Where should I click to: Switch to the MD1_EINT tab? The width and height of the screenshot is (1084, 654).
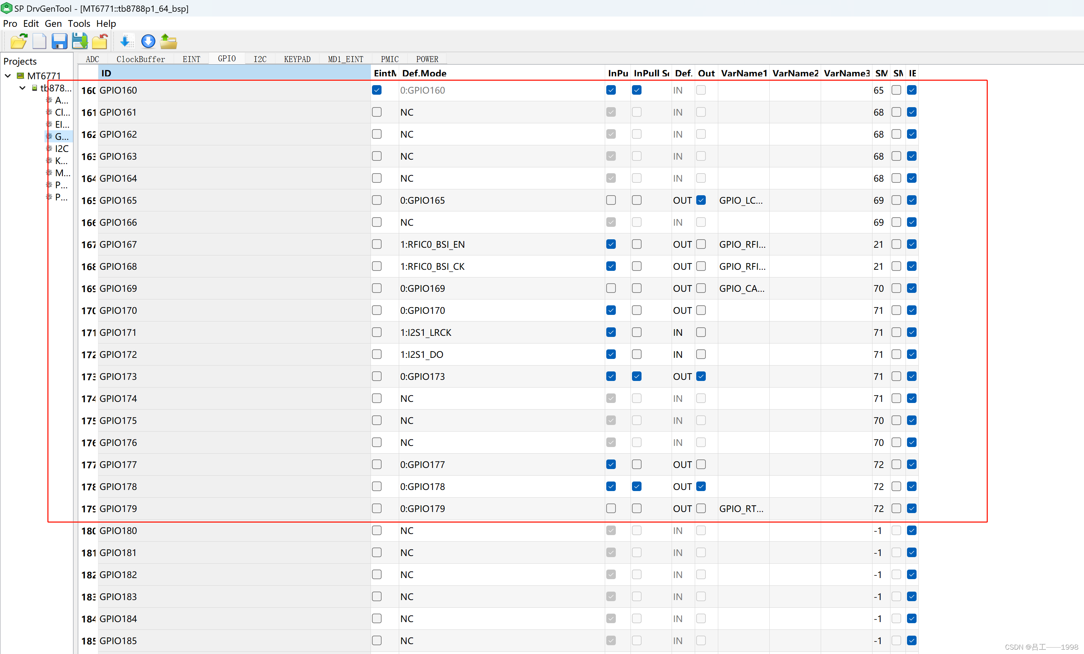(346, 59)
